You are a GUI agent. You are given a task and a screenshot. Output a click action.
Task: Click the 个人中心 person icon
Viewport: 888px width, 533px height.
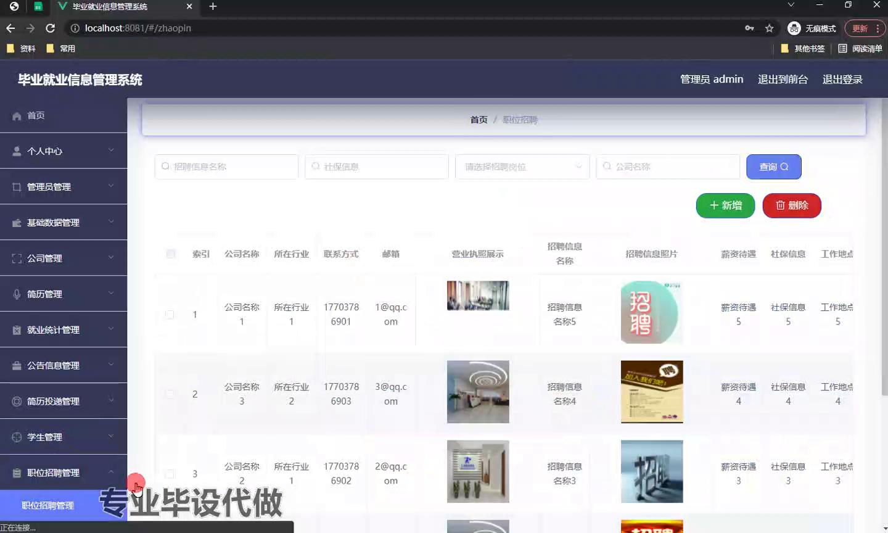coord(17,151)
